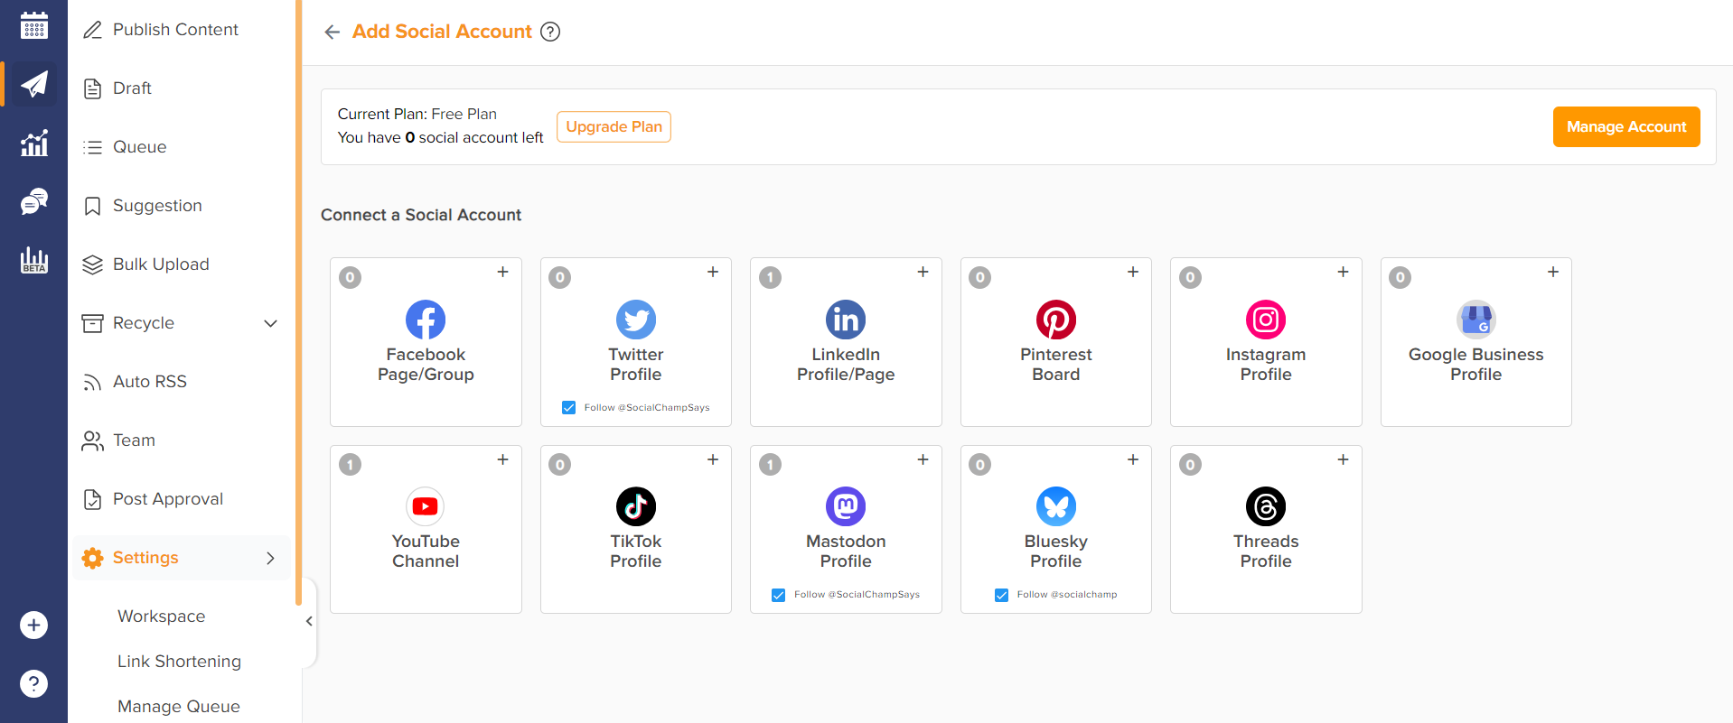Screen dimensions: 1733x723
Task: Add a Pinterest board with its plus icon
Action: click(1133, 272)
